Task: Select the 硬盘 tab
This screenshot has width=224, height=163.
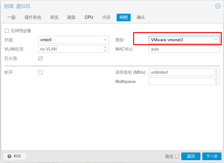Action: coord(71,17)
